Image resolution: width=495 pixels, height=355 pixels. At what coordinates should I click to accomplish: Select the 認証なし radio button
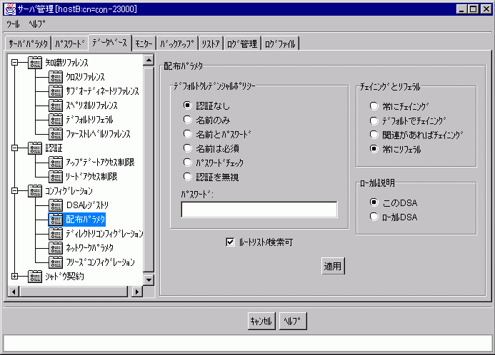[x=187, y=106]
